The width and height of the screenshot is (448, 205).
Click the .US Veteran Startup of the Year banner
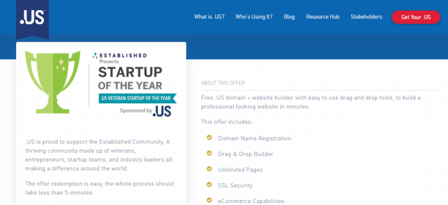137,98
